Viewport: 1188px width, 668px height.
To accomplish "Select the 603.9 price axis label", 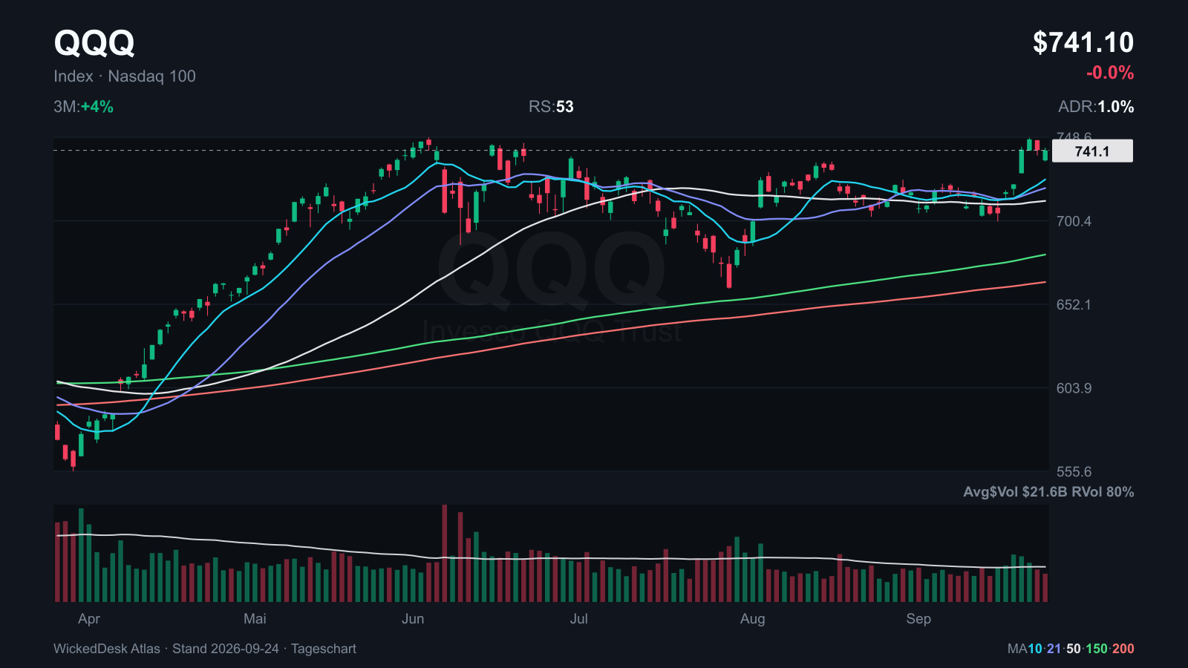I will 1074,388.
